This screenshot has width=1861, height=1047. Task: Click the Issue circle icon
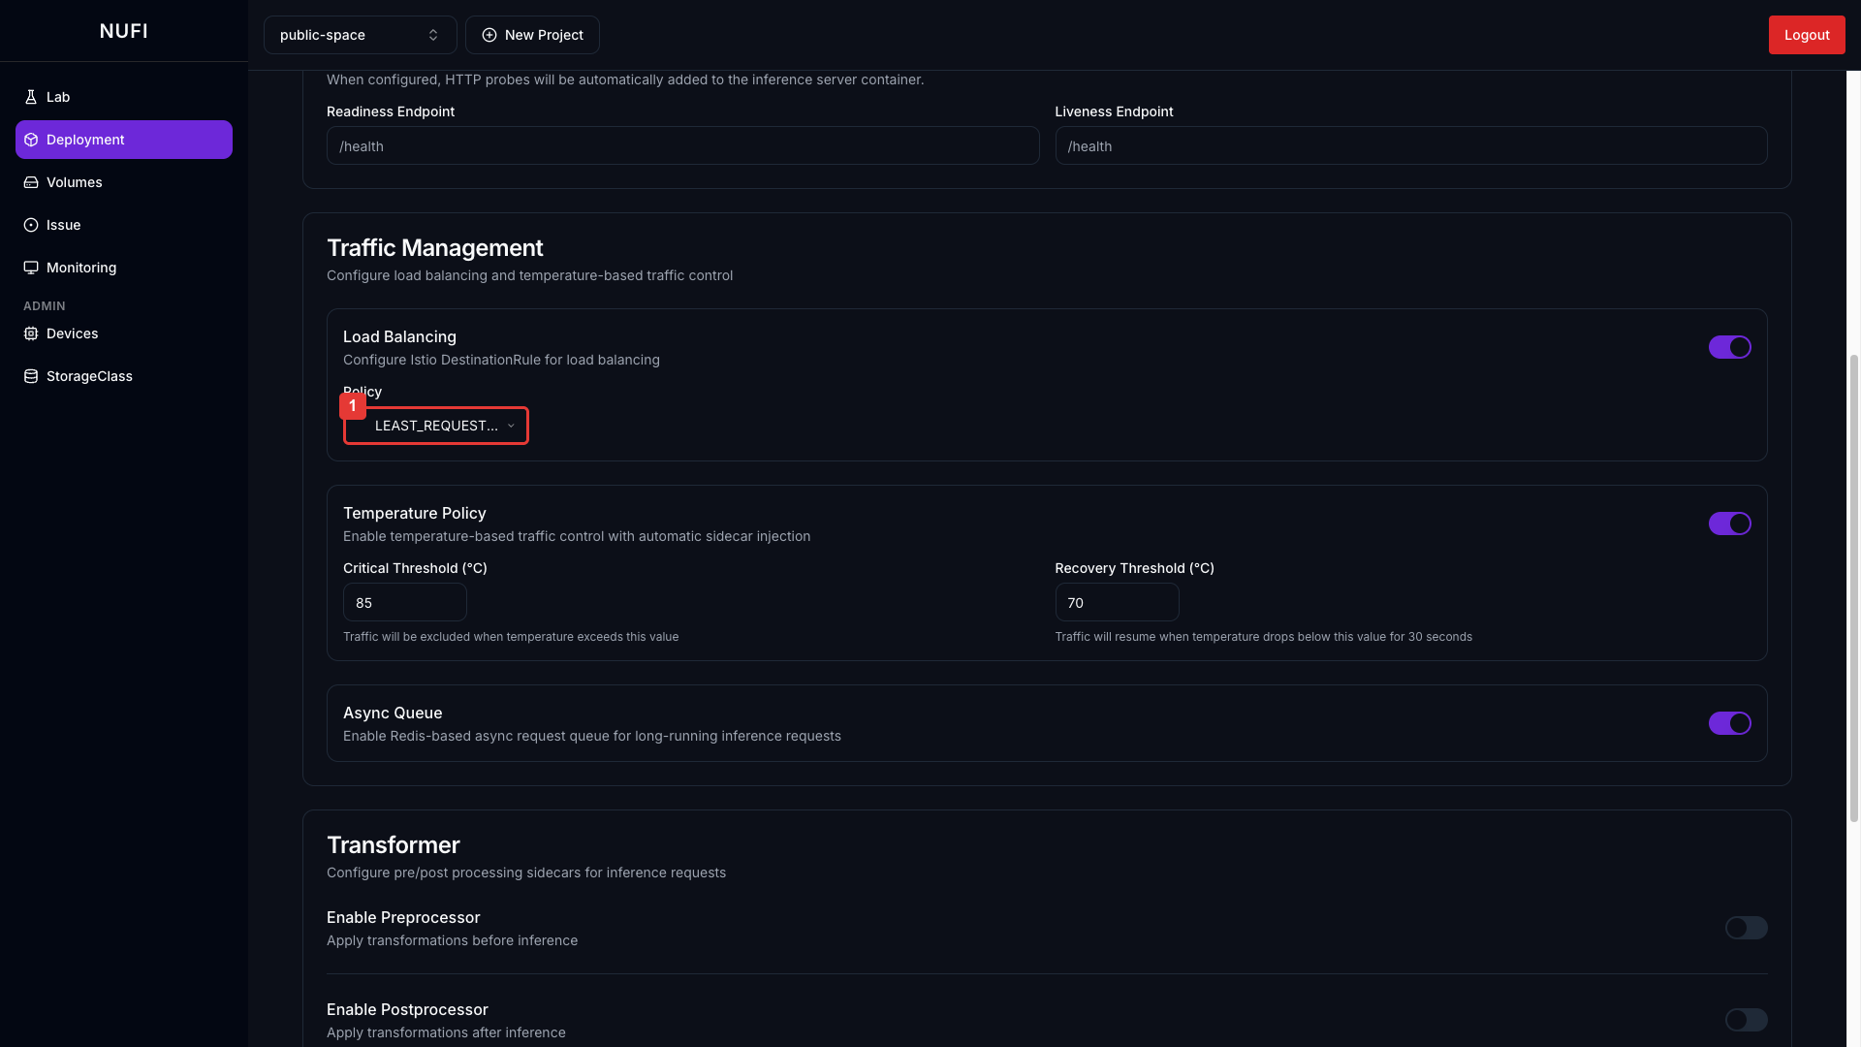(30, 225)
